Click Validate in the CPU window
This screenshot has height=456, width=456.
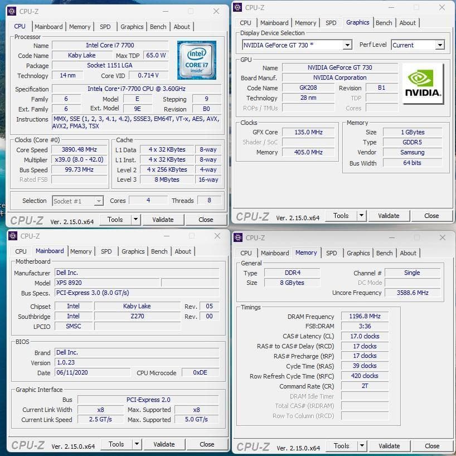pos(163,220)
